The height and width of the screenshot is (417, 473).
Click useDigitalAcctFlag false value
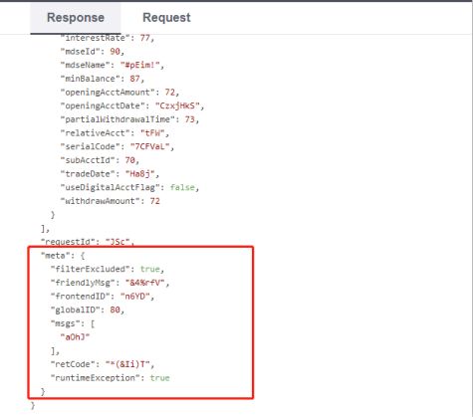pos(182,187)
